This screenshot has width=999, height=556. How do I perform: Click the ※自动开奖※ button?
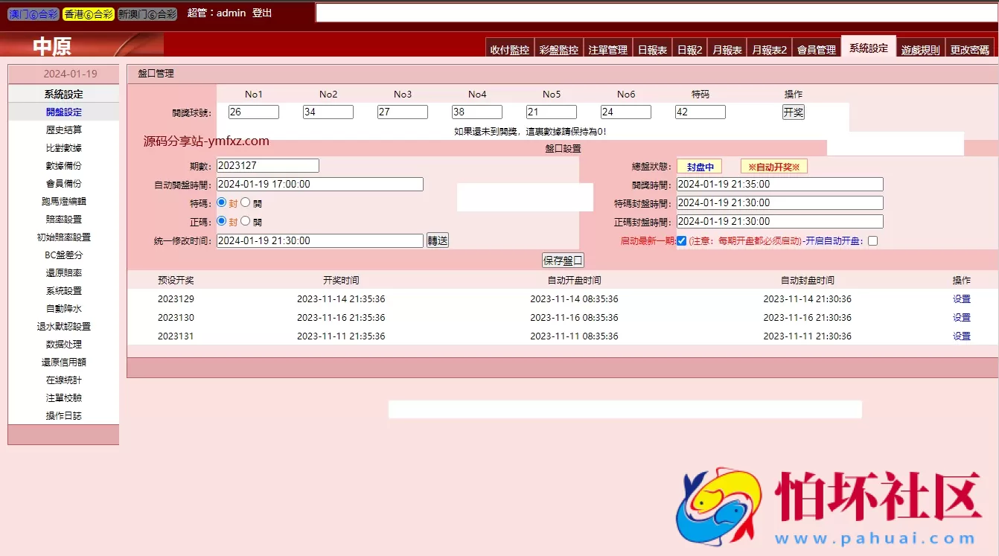772,166
